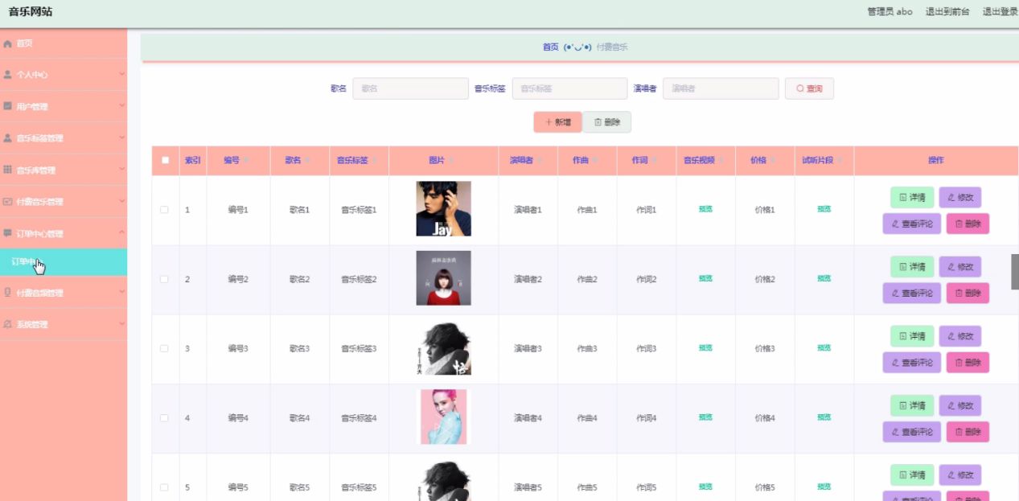Click 音乐视频 预览 link in row 编号1

click(x=705, y=209)
